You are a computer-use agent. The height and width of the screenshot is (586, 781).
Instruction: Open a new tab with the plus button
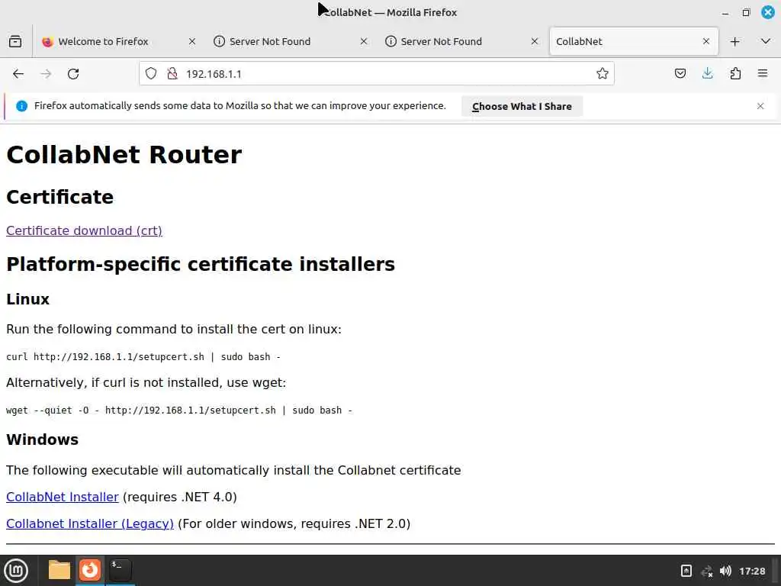click(x=734, y=41)
